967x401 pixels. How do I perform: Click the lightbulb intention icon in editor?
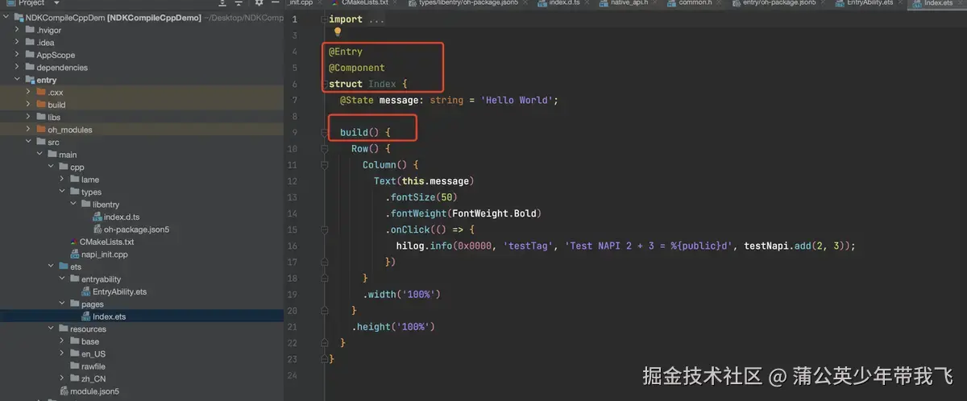(x=338, y=32)
